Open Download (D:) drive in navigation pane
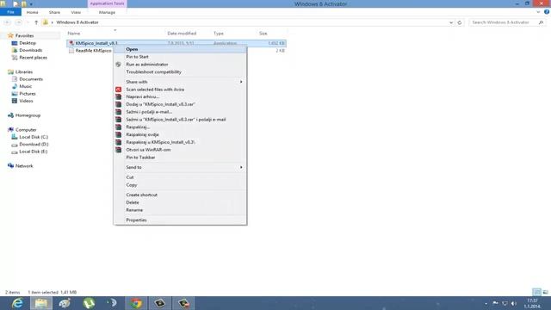551x310 pixels. point(34,145)
